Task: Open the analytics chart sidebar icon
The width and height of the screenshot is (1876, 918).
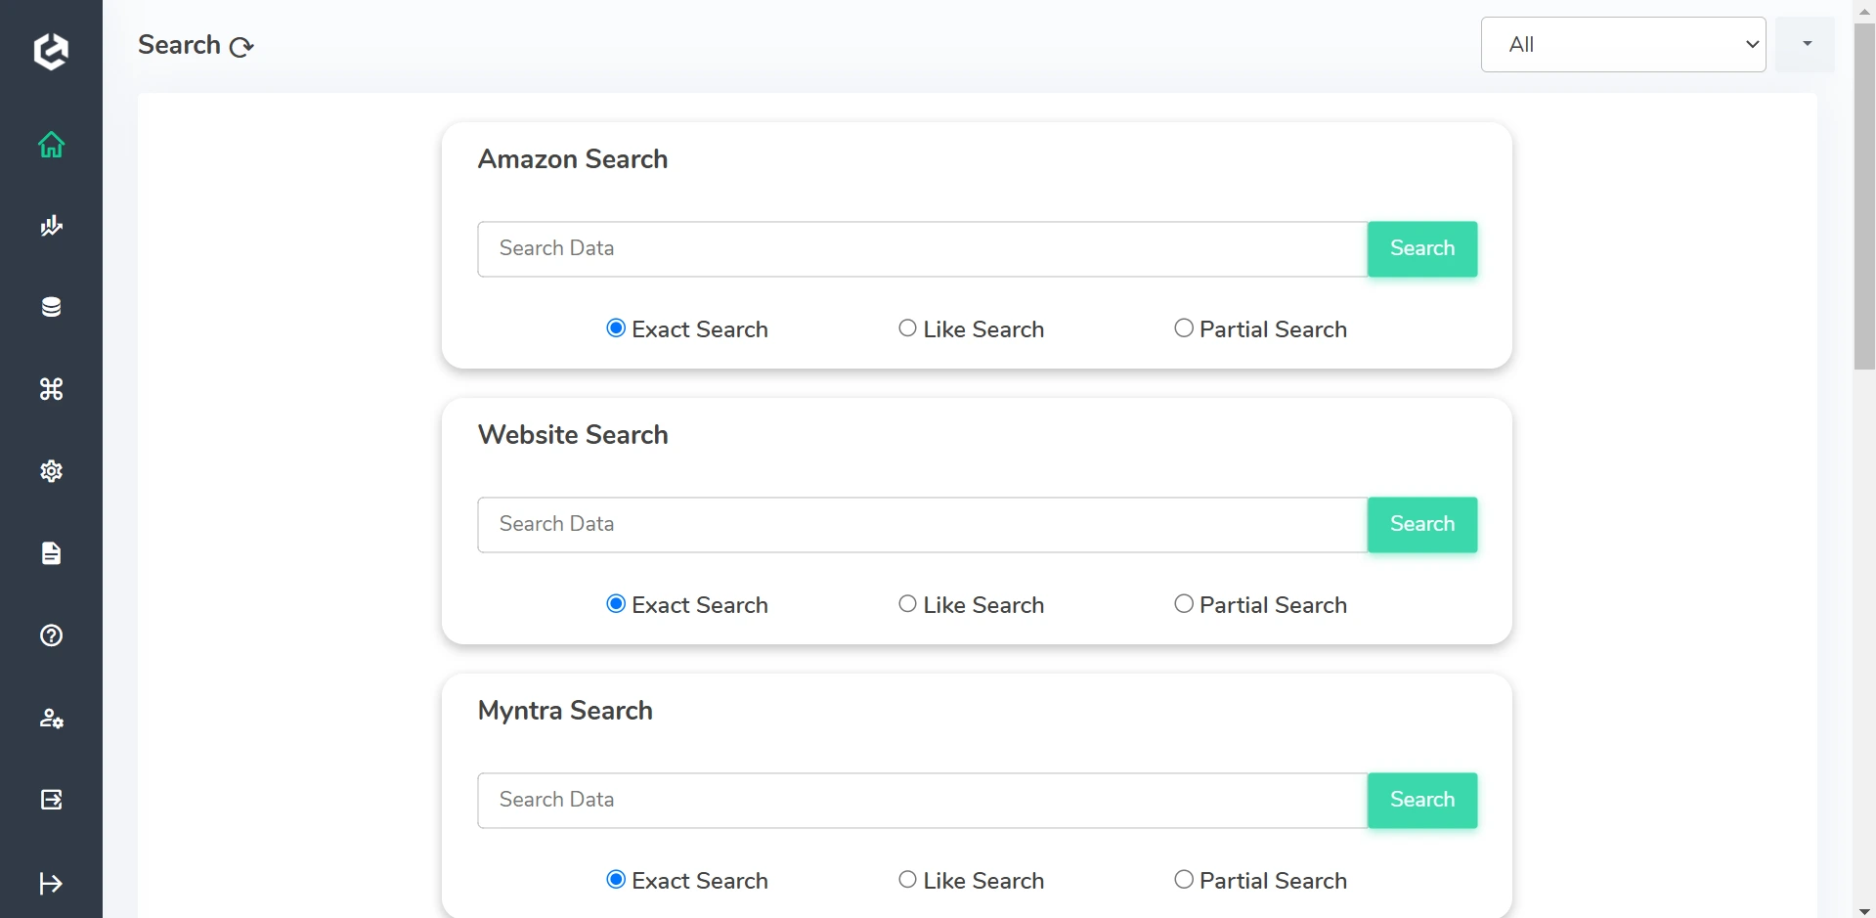Action: pyautogui.click(x=51, y=226)
